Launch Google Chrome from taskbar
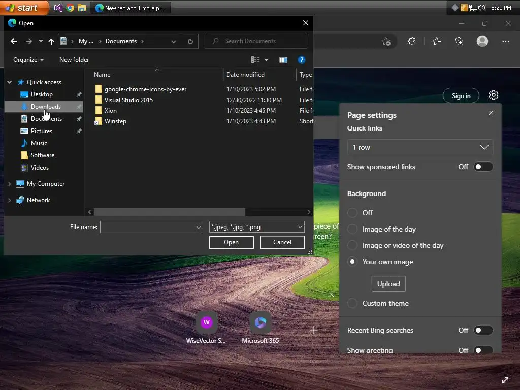Image resolution: width=520 pixels, height=390 pixels. point(70,8)
